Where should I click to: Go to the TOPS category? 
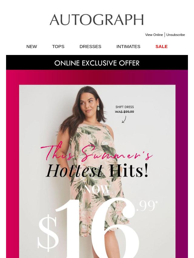coord(58,47)
